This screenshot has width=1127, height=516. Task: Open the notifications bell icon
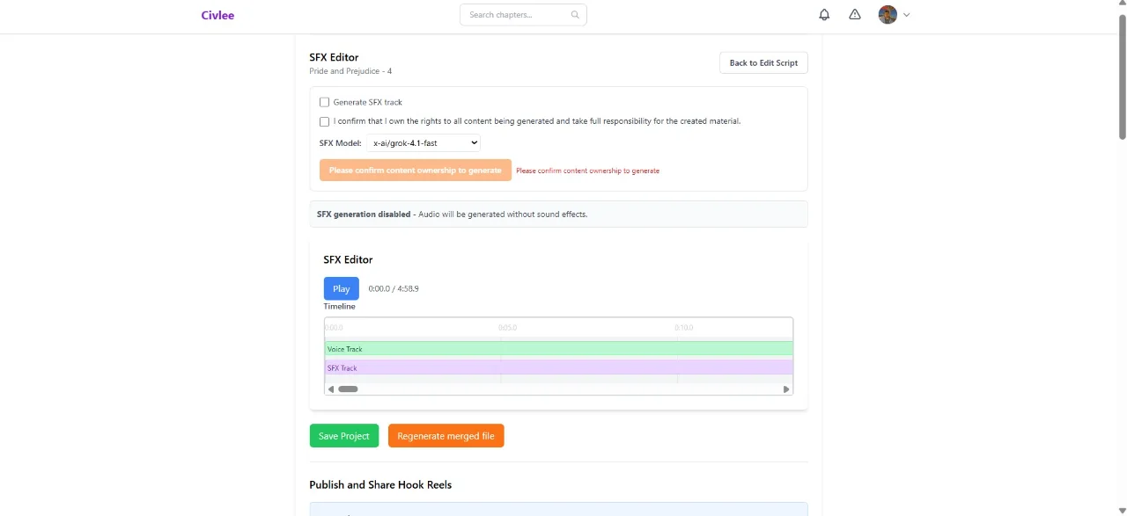(824, 15)
